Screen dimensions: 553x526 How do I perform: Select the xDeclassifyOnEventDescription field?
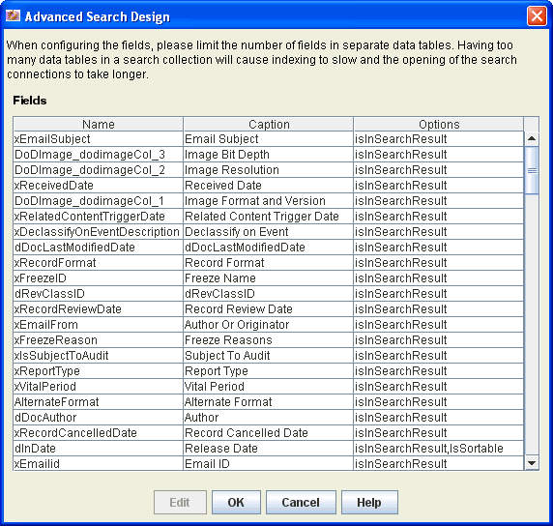pyautogui.click(x=99, y=232)
